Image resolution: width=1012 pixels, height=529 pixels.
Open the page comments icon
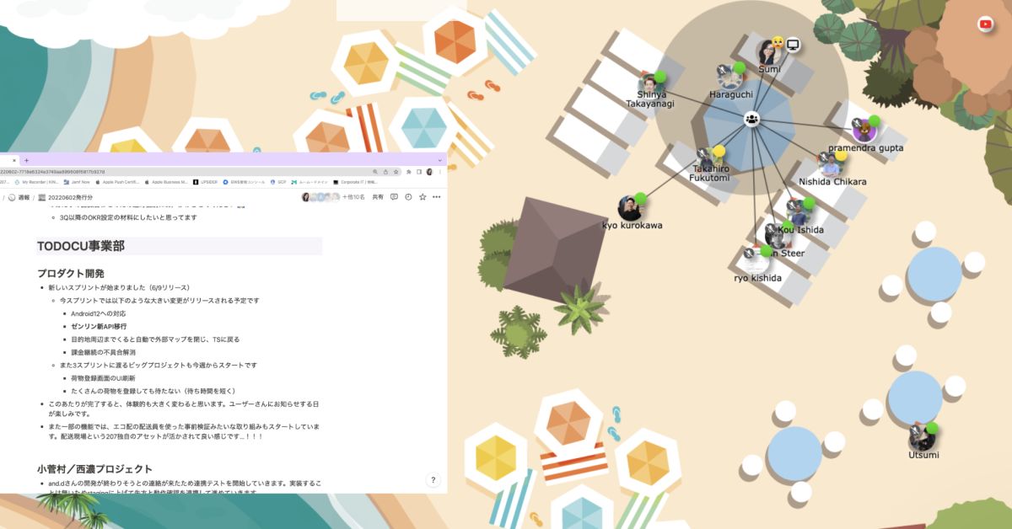pyautogui.click(x=394, y=197)
